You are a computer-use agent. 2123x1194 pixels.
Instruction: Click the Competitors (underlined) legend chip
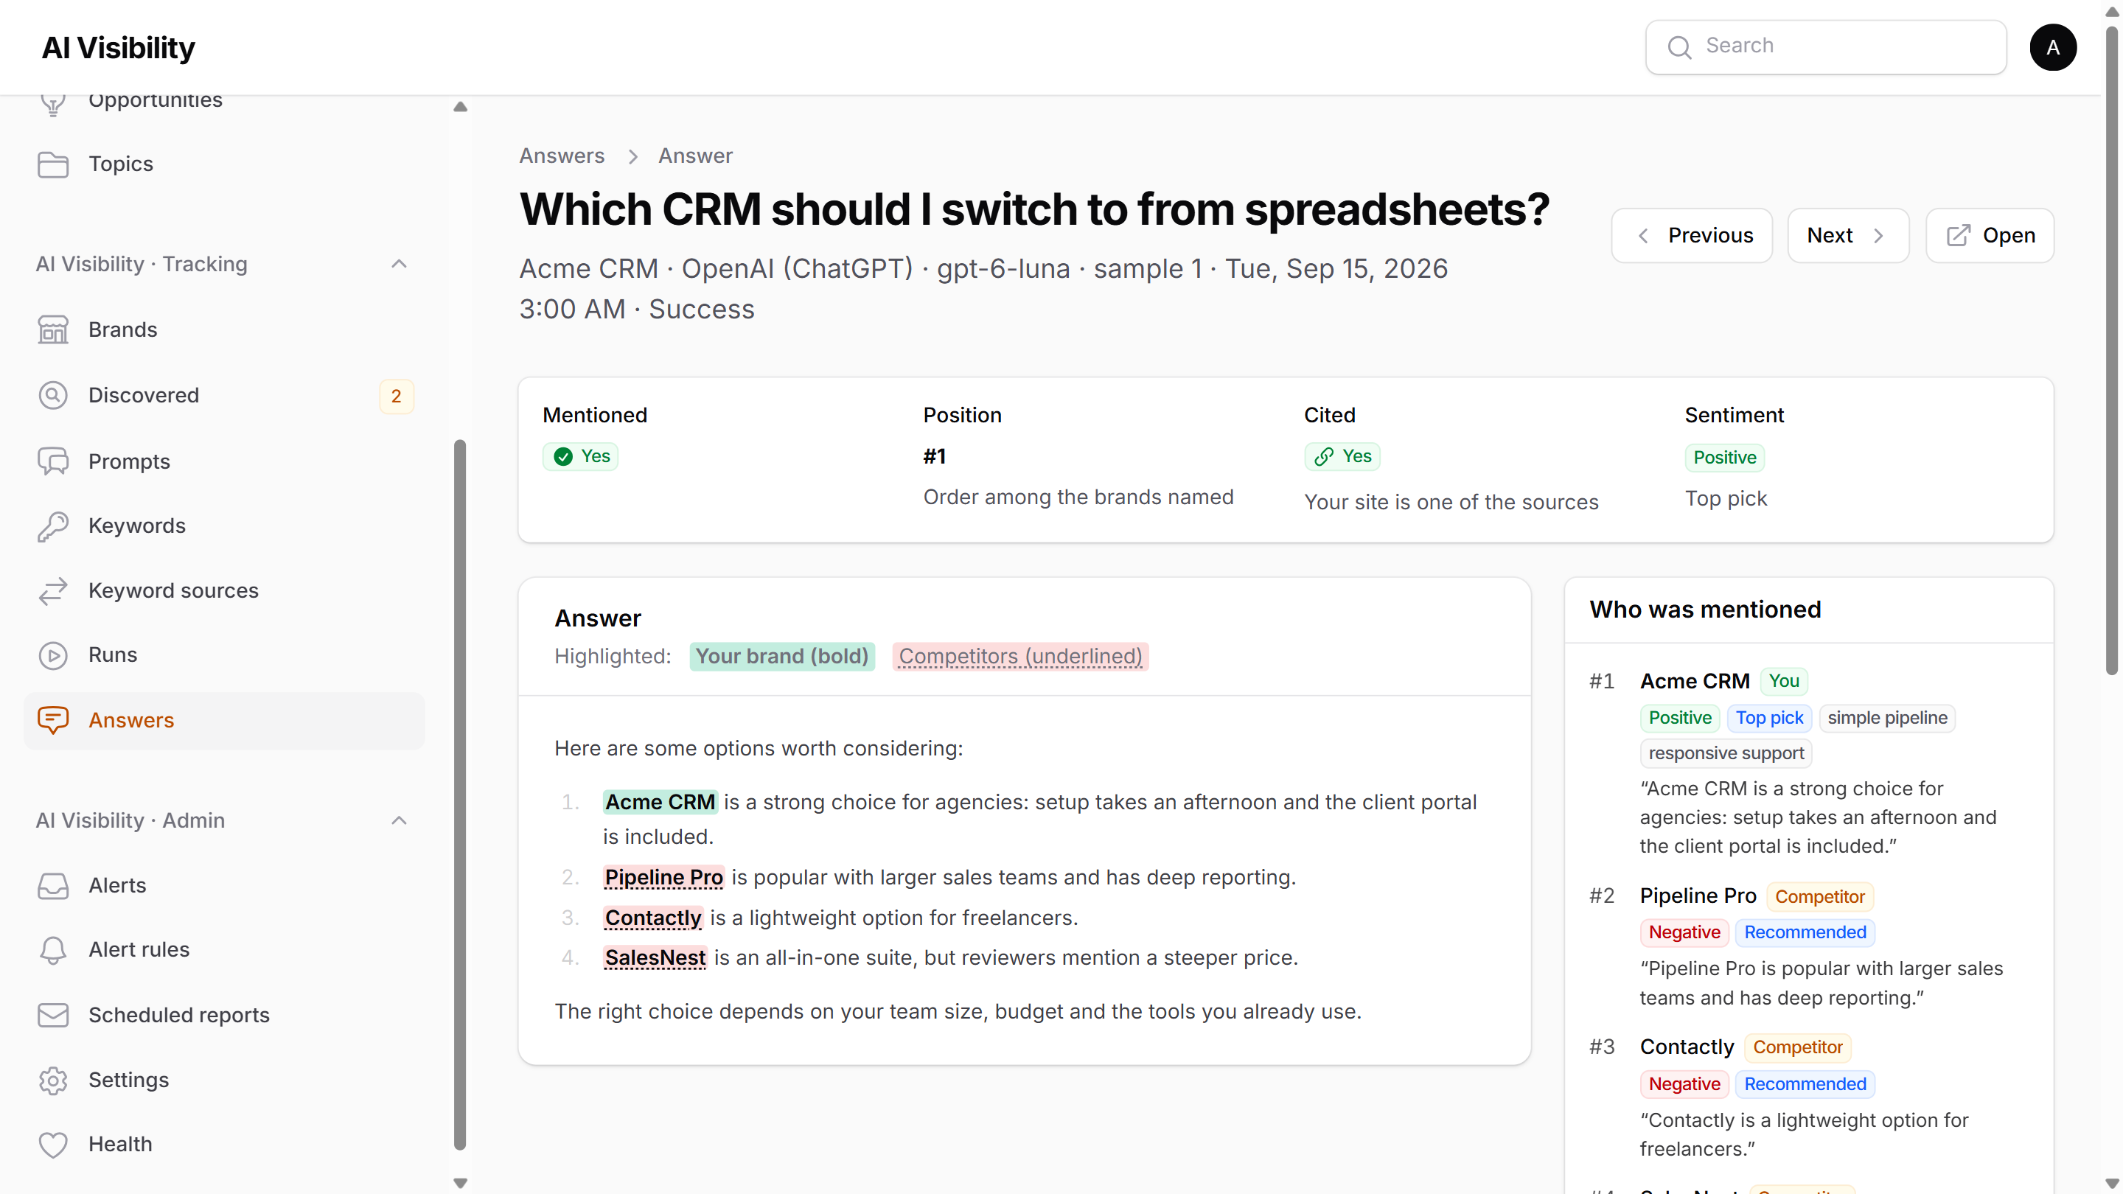click(x=1020, y=657)
